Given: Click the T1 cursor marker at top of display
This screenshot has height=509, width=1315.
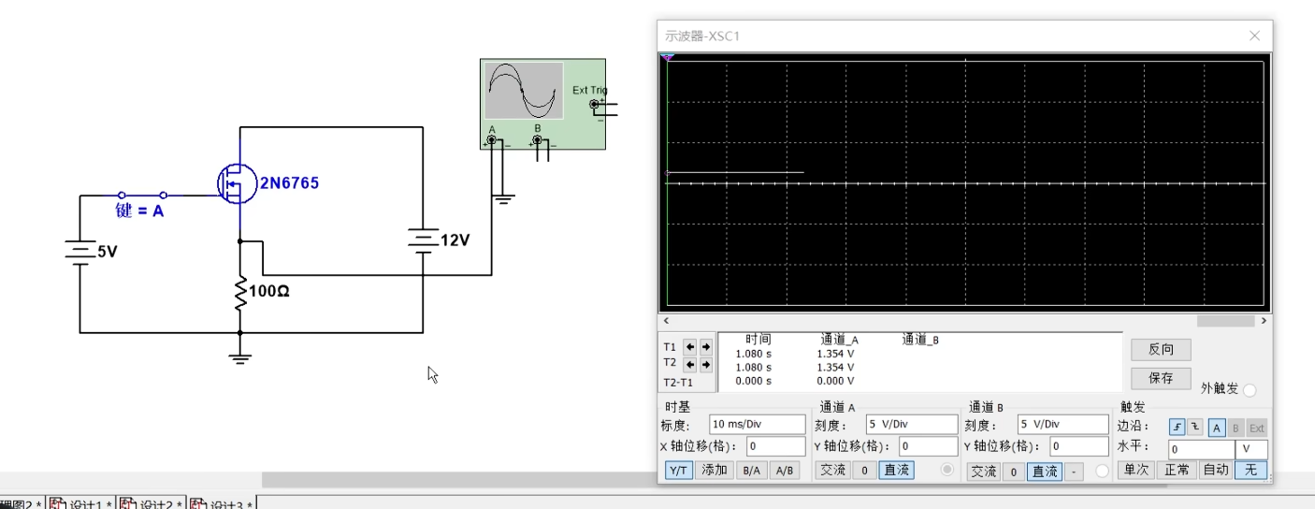Looking at the screenshot, I should click(x=667, y=57).
